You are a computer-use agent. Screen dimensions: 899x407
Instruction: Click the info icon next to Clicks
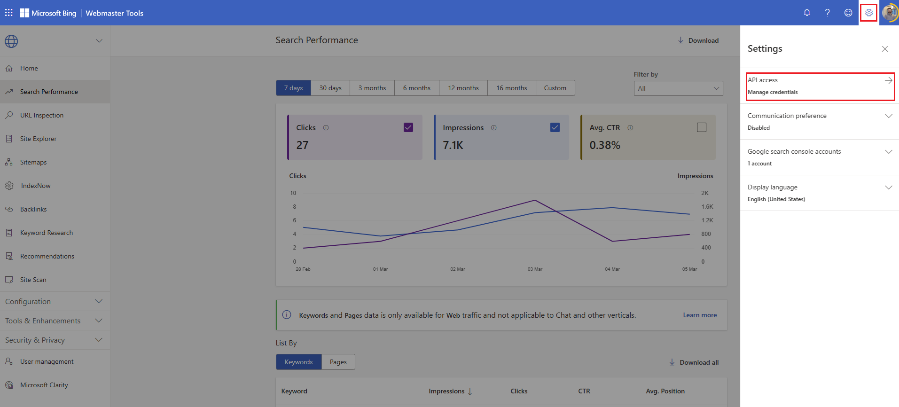[326, 128]
